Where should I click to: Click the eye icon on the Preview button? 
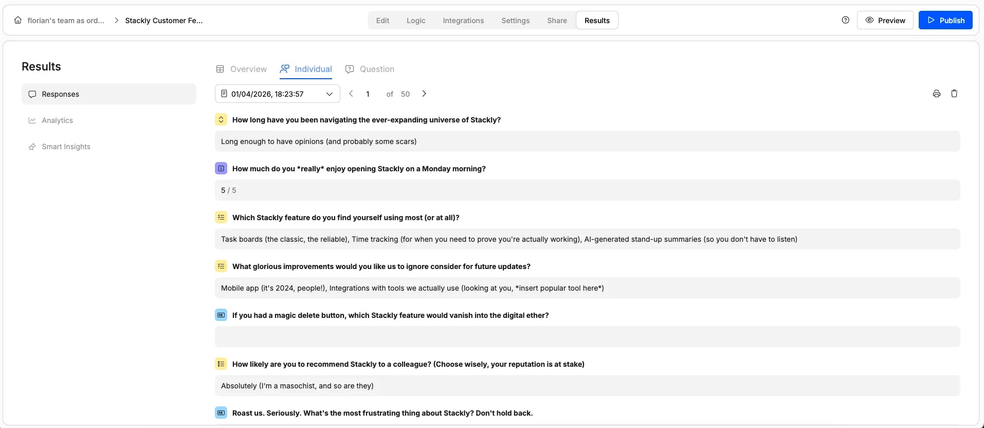pos(870,20)
